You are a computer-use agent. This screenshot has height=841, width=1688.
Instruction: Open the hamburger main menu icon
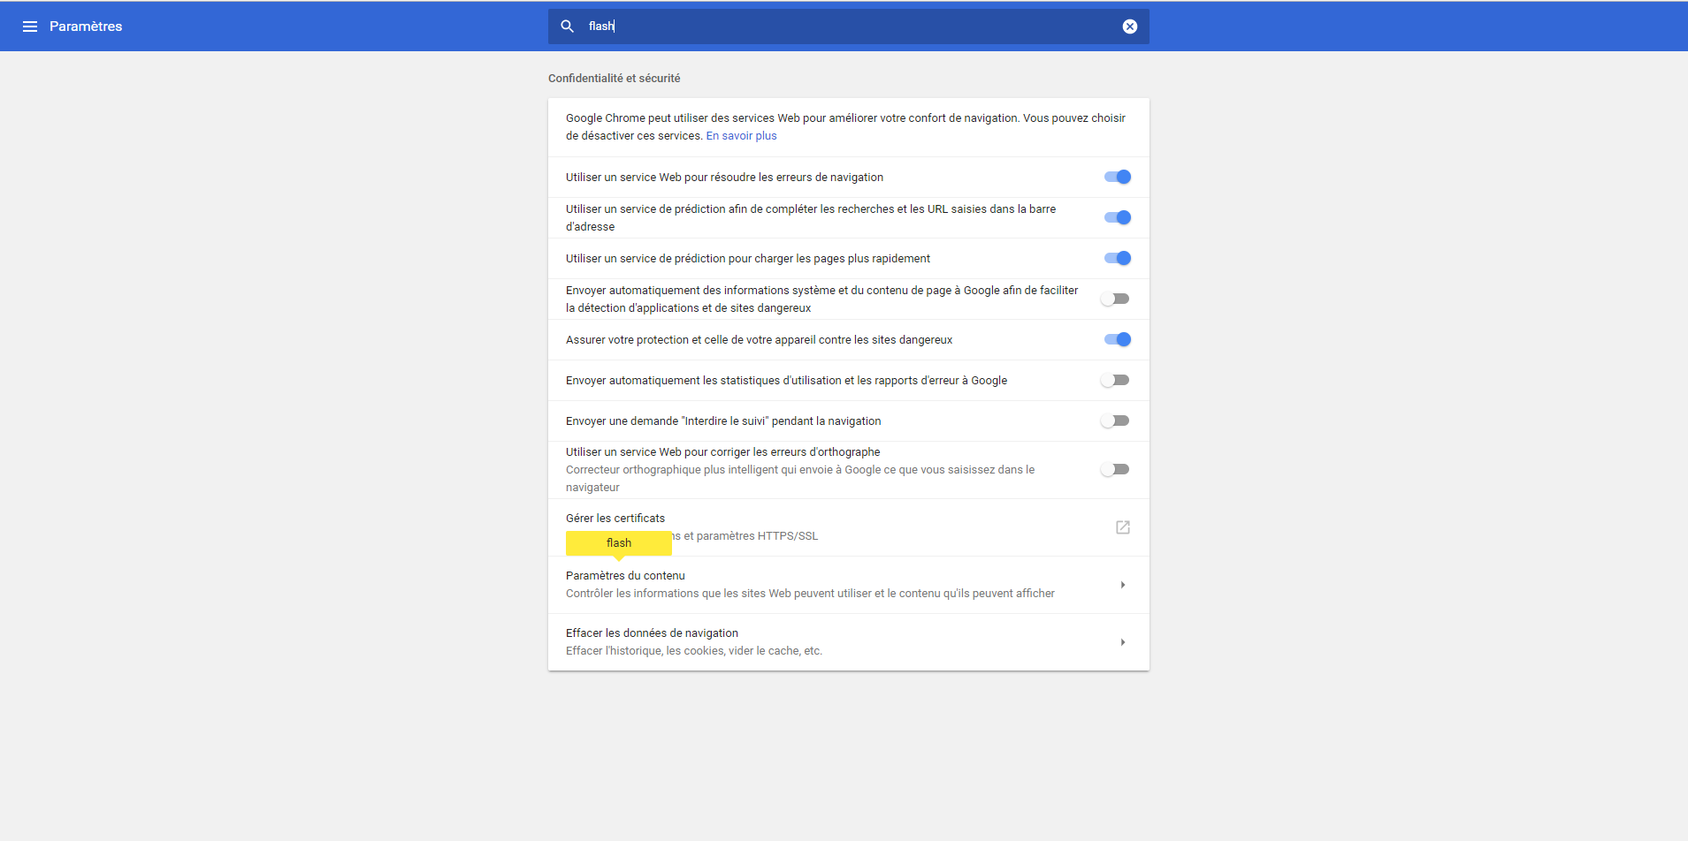point(30,27)
